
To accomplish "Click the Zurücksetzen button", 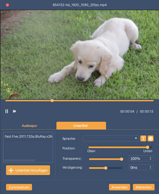I will coord(19,187).
